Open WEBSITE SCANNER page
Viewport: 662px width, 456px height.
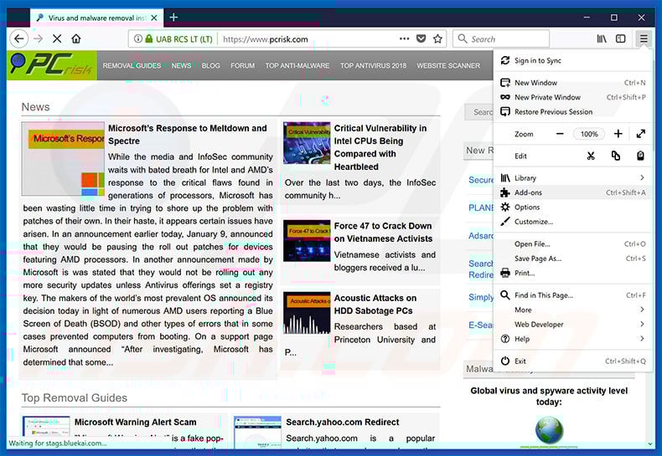448,66
